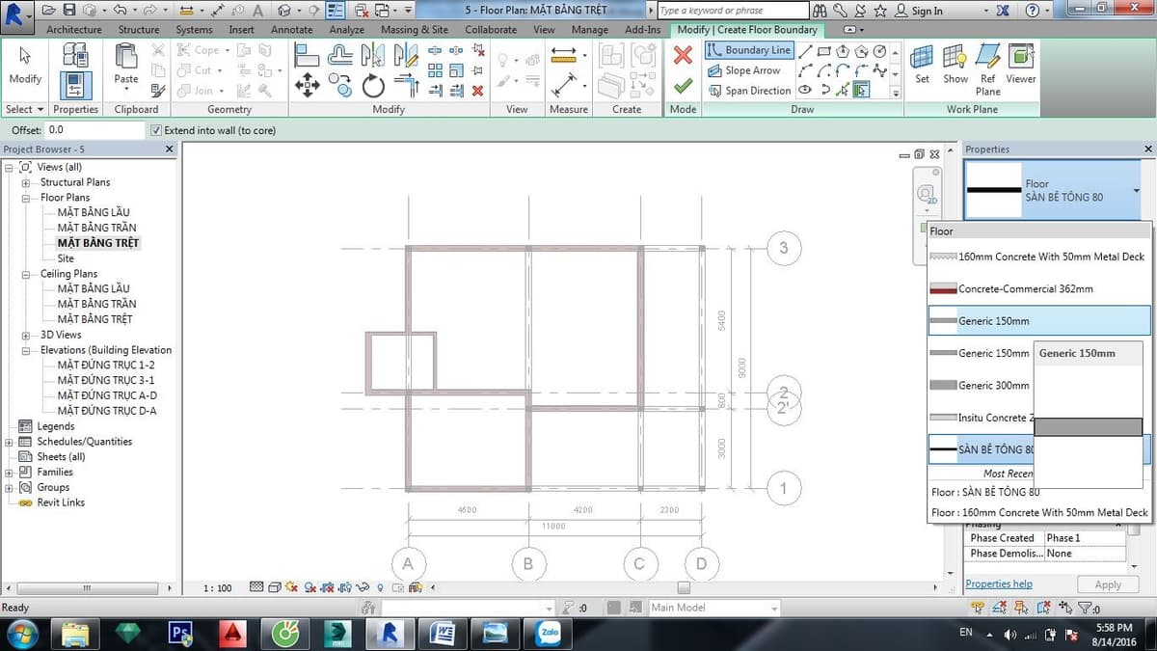Image resolution: width=1157 pixels, height=651 pixels.
Task: Select the Pick Walls tool
Action: click(x=861, y=91)
